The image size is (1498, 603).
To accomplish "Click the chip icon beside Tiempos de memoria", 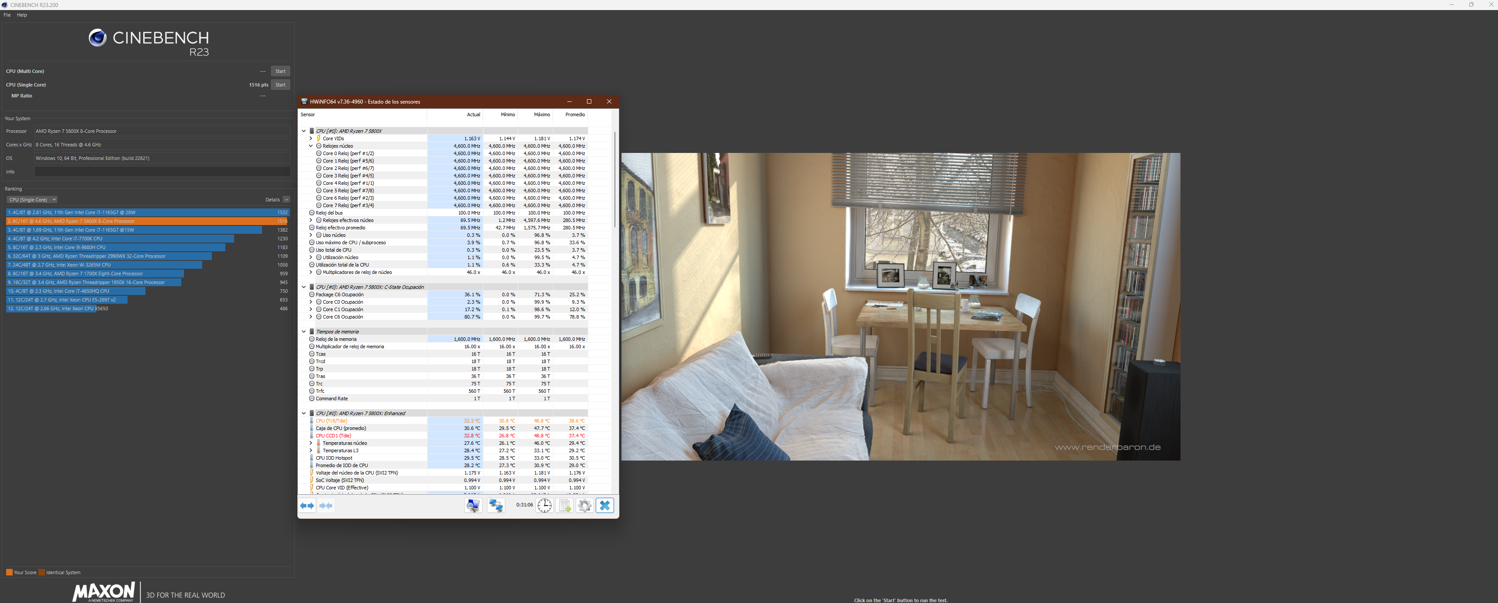I will [312, 332].
